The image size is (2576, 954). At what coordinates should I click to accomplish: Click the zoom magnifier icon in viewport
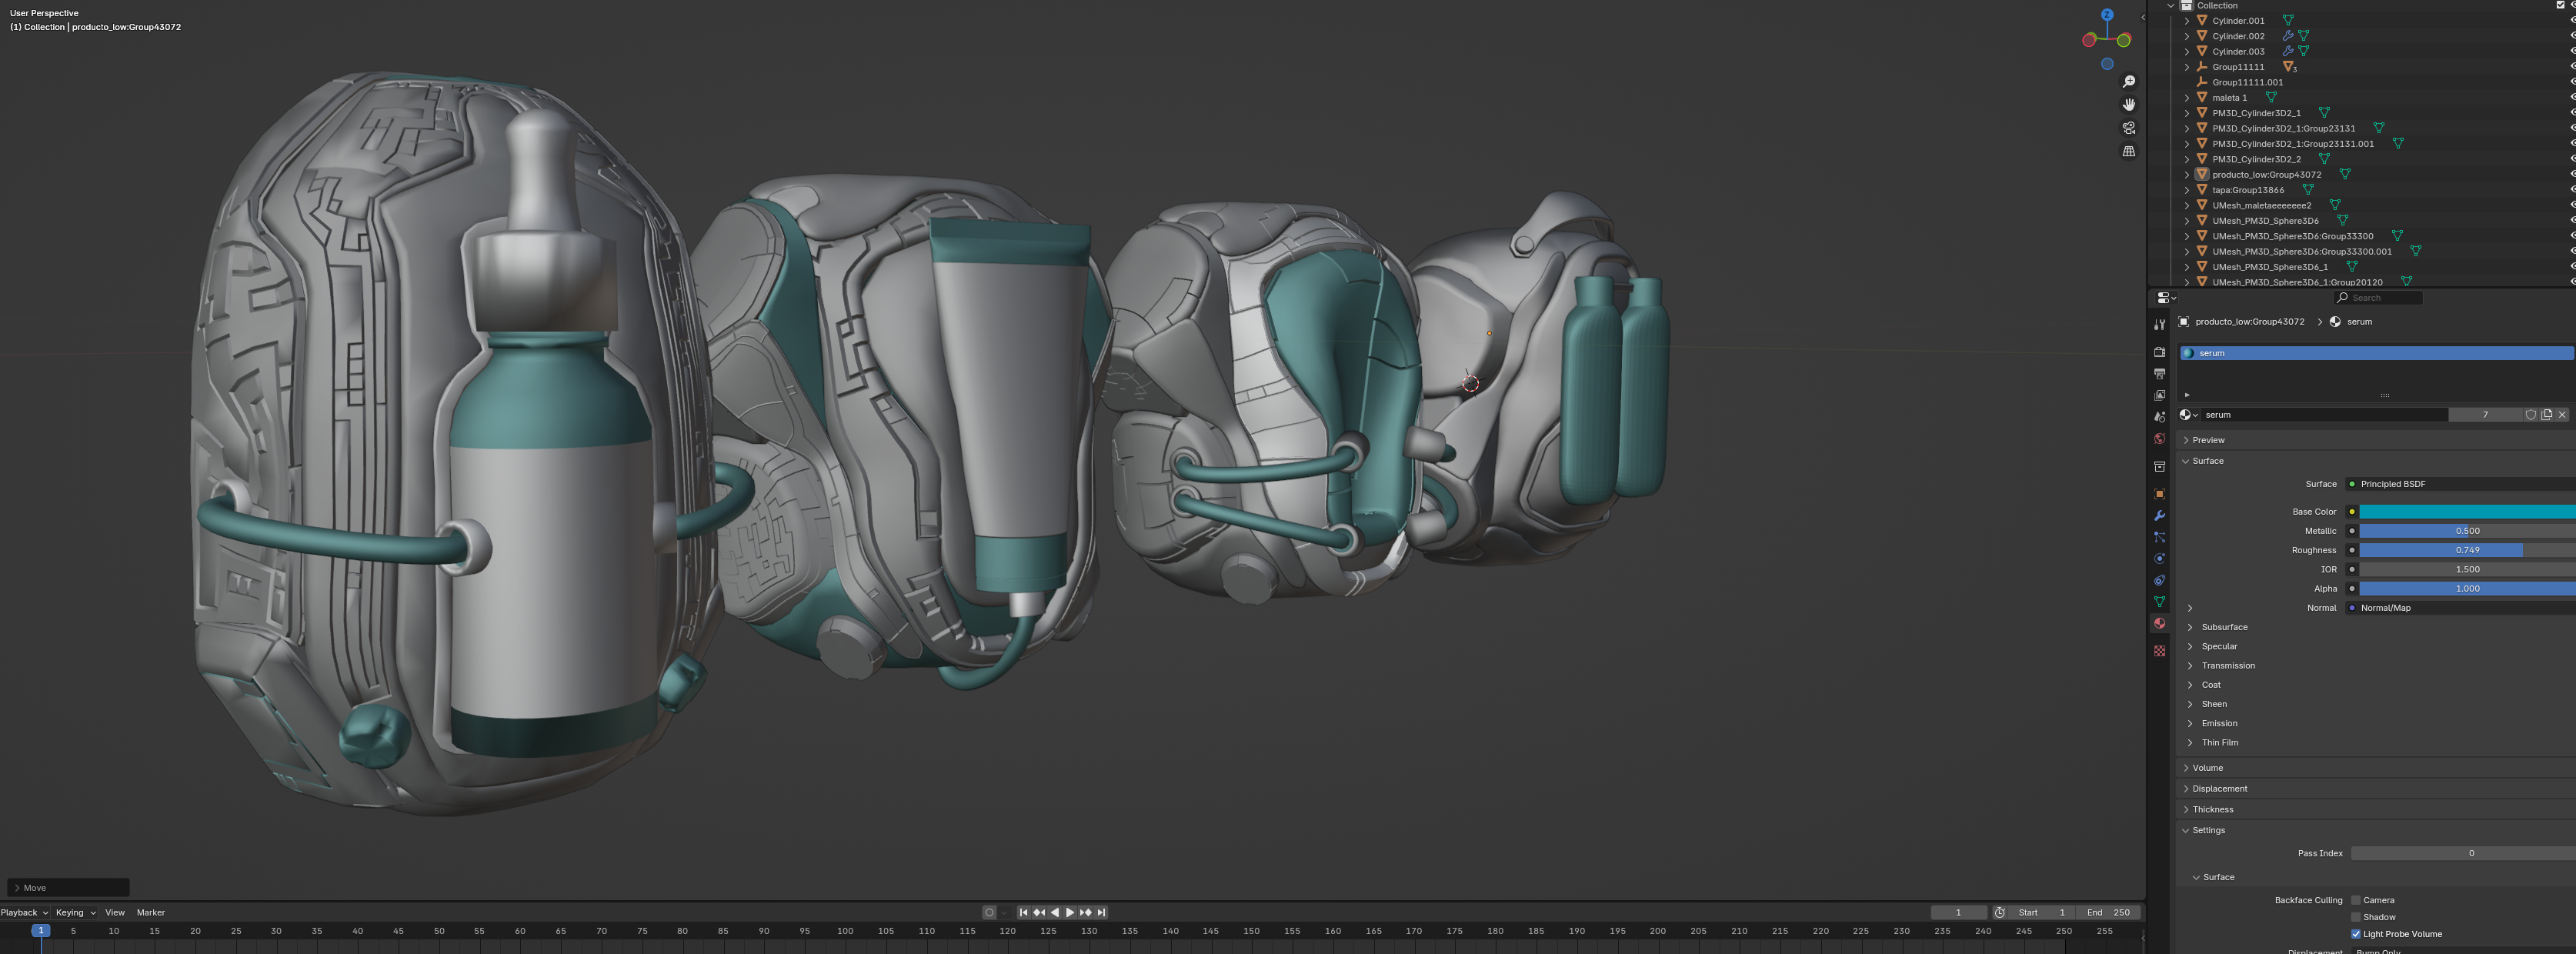[2129, 82]
